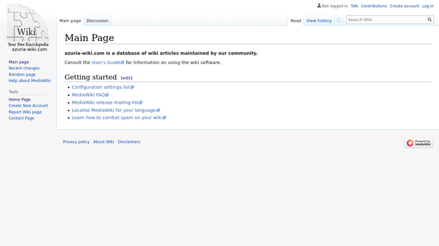Open the Contributions link

coord(374,6)
